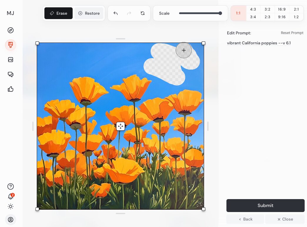
Task: Open the help question mark icon
Action: pos(11,186)
